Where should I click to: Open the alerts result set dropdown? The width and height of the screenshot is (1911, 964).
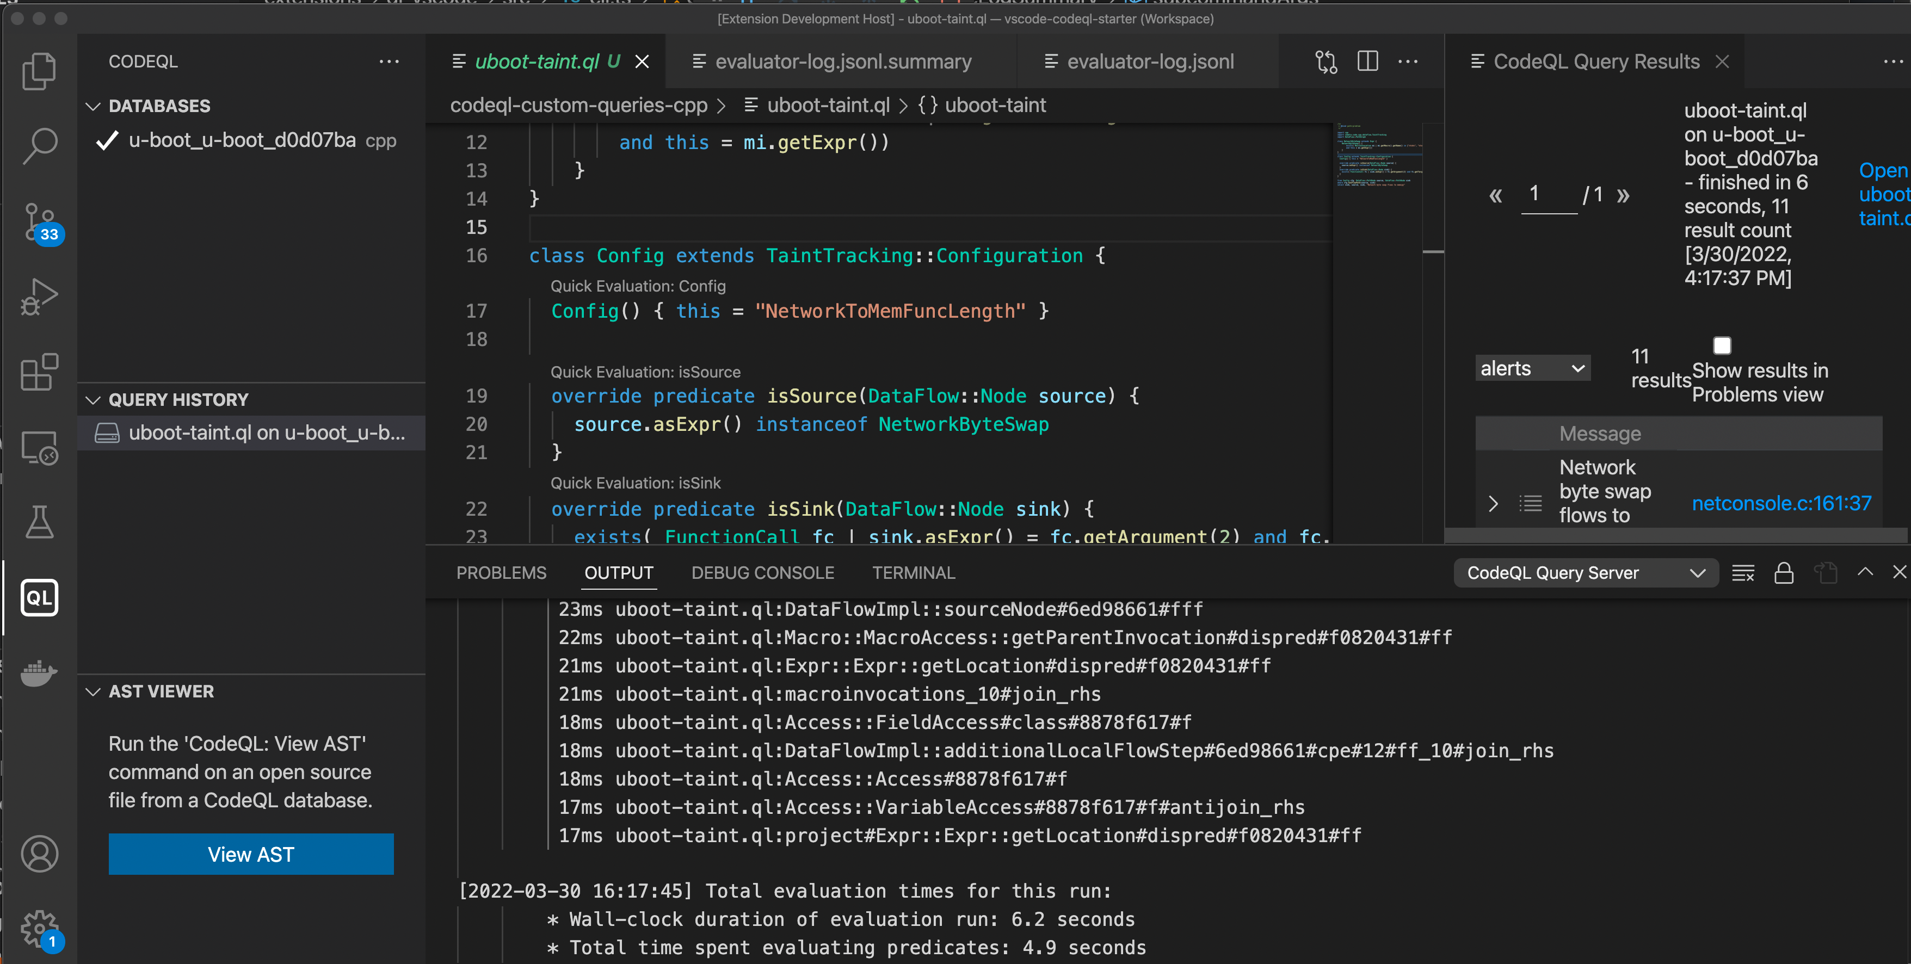pos(1532,368)
